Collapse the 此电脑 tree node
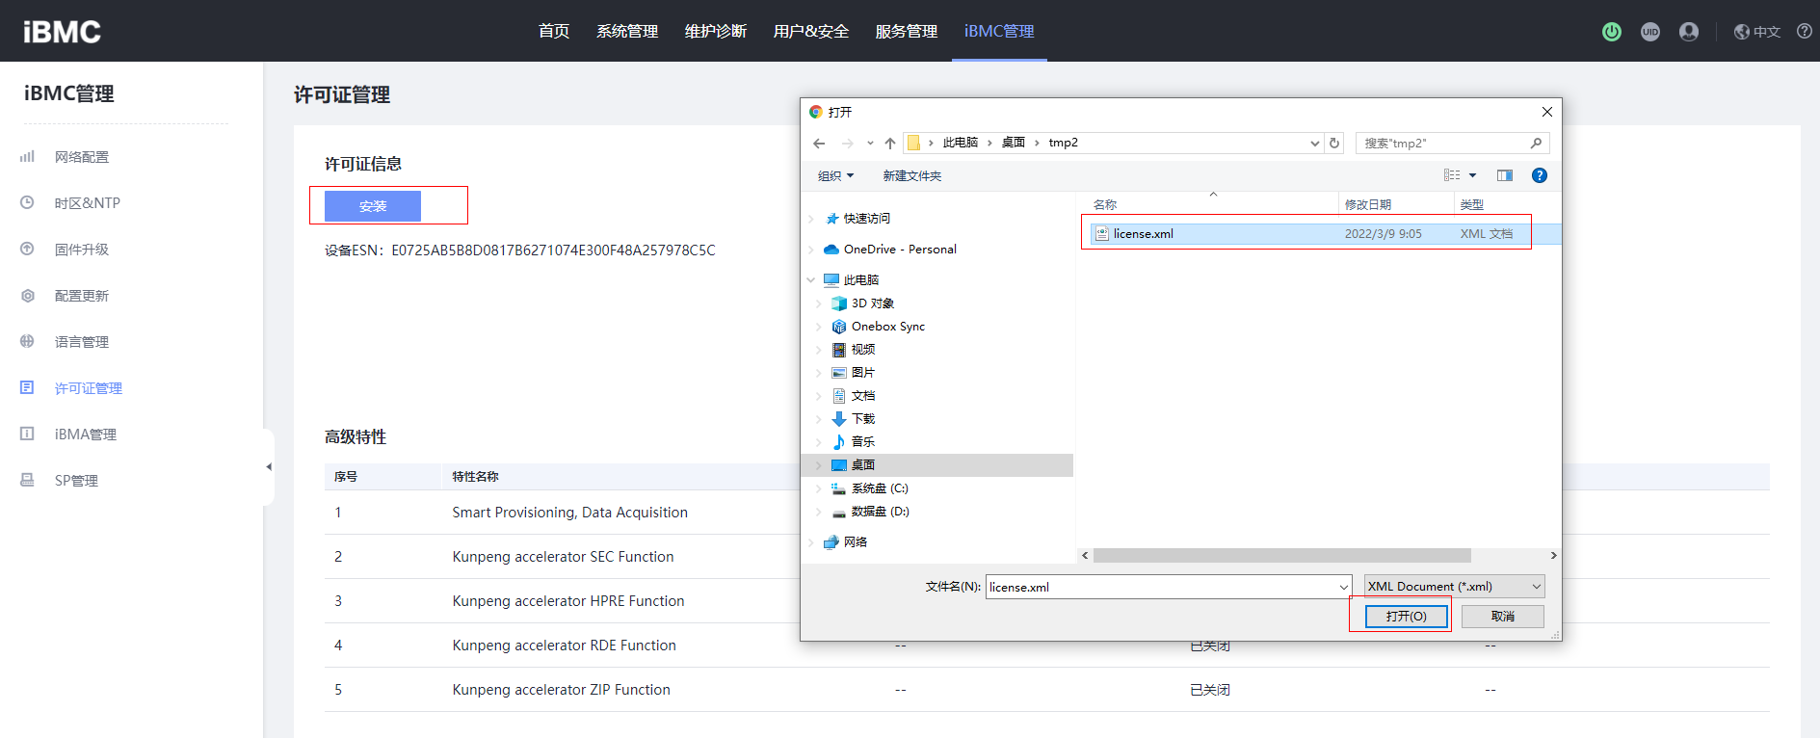The image size is (1820, 738). (811, 280)
